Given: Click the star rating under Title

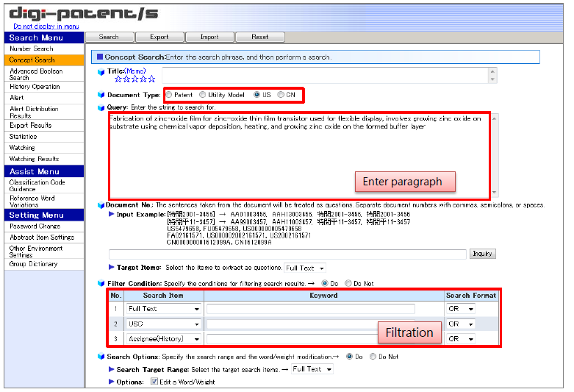Looking at the screenshot, I should [x=134, y=79].
